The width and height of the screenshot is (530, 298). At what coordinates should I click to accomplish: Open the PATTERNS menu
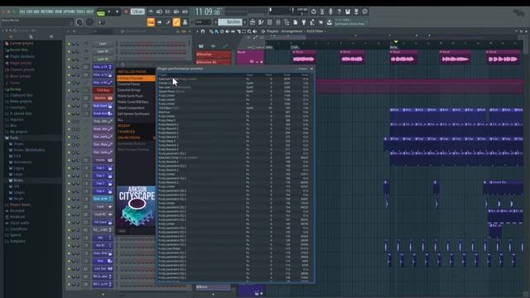tap(46, 12)
